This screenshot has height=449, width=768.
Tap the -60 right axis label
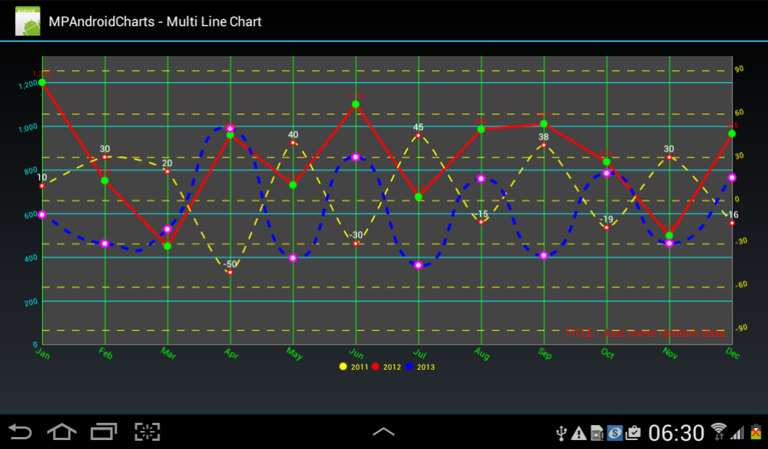point(741,284)
